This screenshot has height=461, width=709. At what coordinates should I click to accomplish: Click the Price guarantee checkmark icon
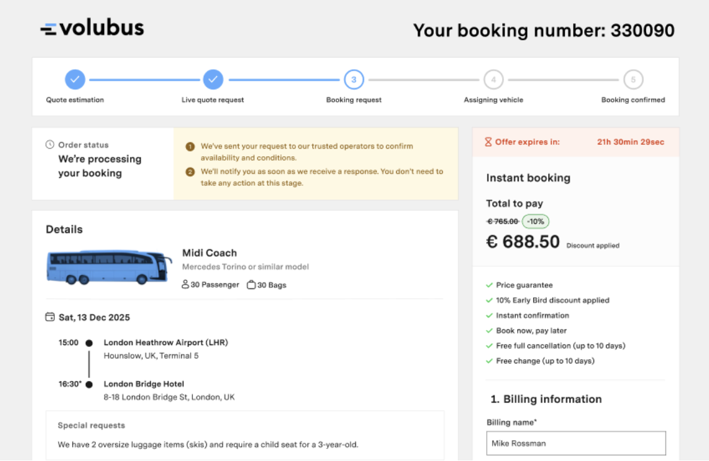point(489,285)
